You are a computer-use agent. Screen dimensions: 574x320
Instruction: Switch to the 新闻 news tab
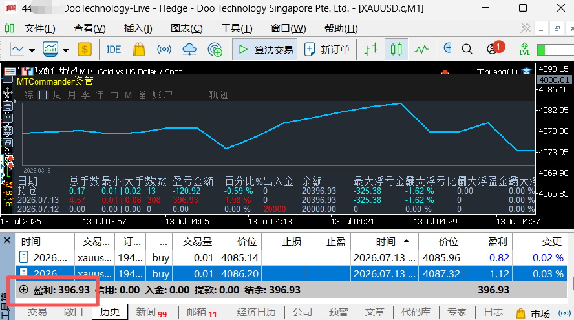151,312
